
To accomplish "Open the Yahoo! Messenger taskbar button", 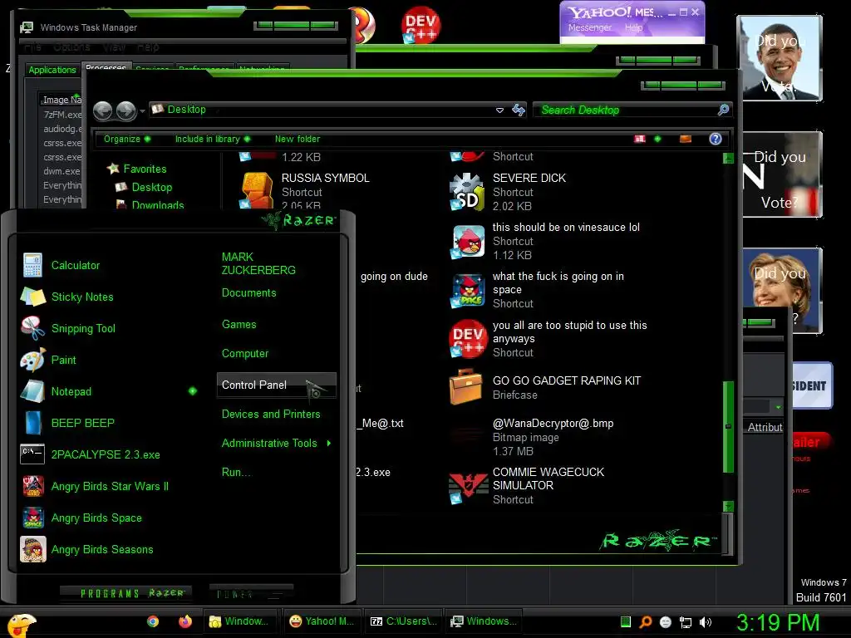I will (322, 621).
